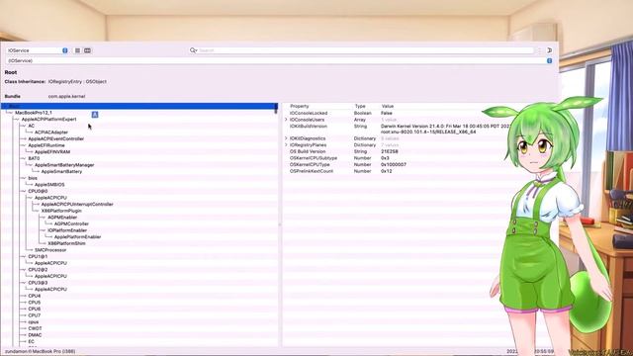633x356 pixels.
Task: Select AppleACPICPU under CPU3@3
Action: [x=50, y=289]
